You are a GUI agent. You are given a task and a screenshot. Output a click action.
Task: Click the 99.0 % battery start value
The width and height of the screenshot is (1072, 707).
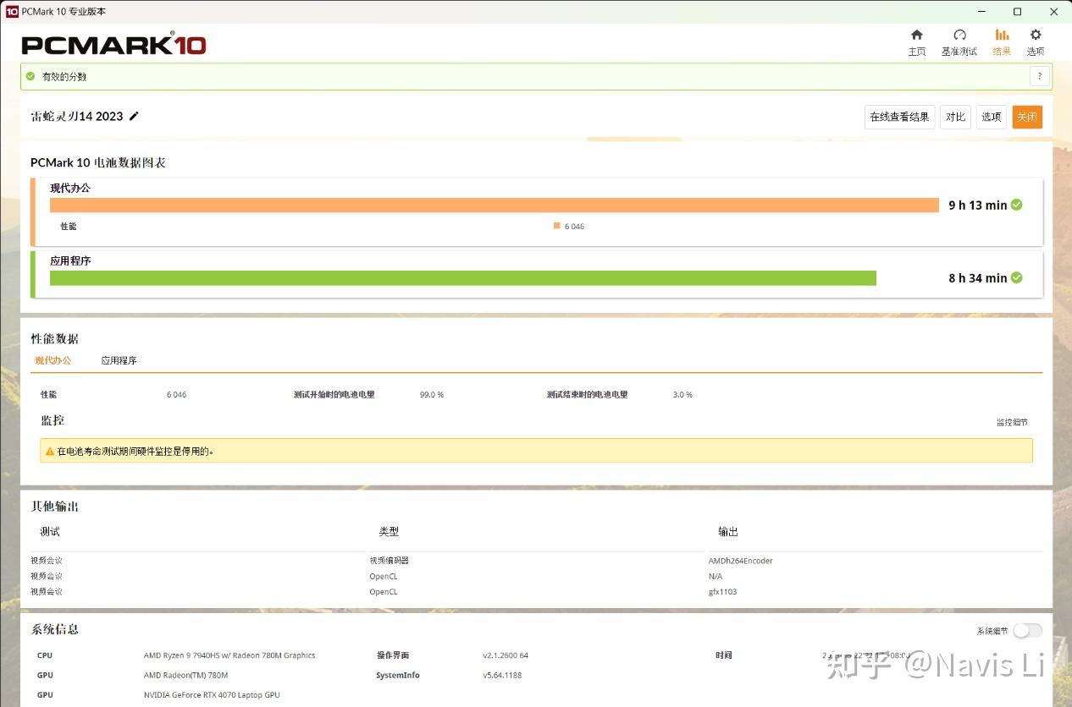click(432, 395)
